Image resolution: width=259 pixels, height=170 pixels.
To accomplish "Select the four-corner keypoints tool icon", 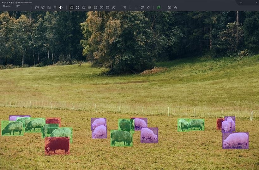I will tap(78, 8).
